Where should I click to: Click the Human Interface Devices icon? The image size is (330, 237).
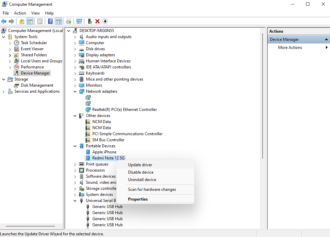point(82,61)
